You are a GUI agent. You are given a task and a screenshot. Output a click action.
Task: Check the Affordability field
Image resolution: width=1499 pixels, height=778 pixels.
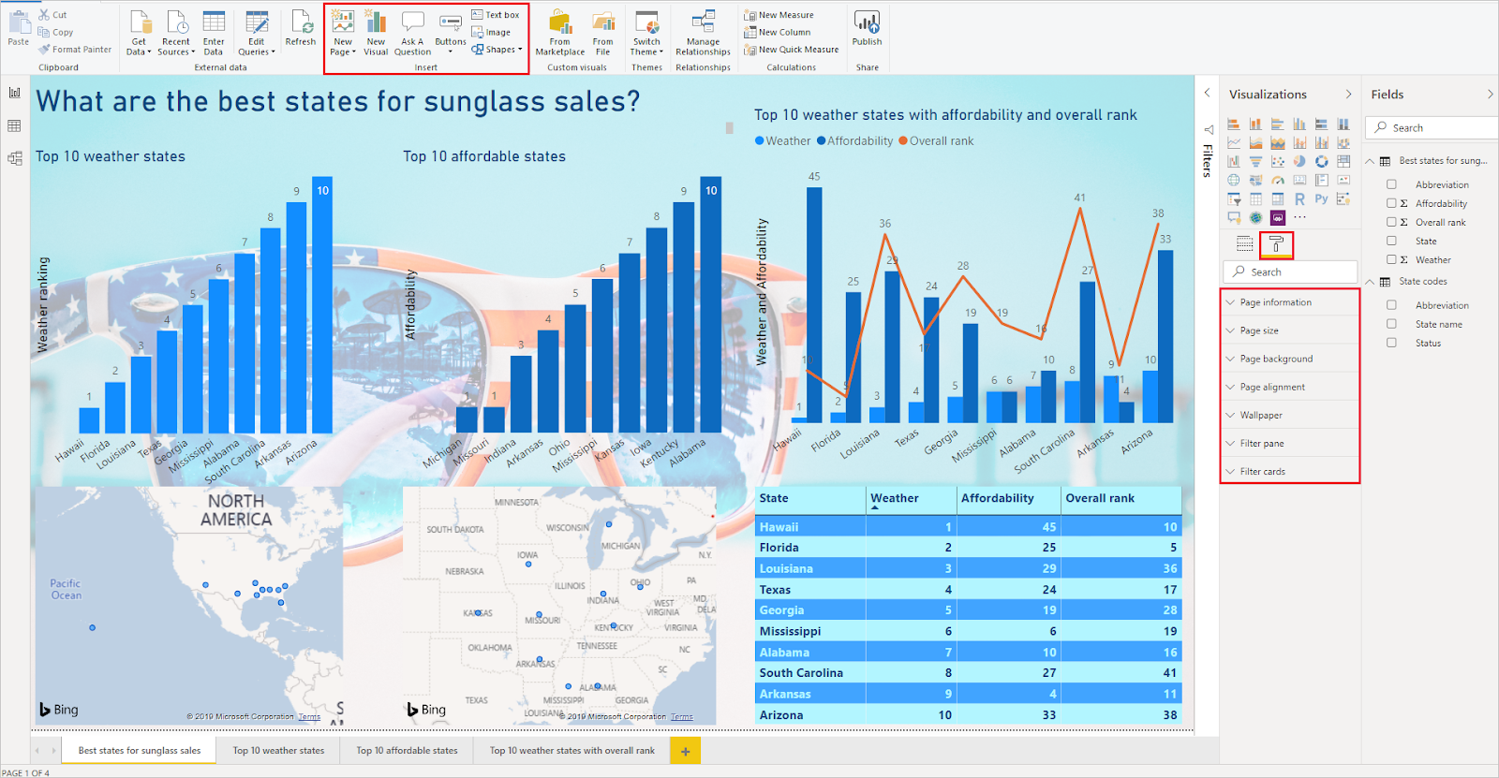click(1391, 203)
